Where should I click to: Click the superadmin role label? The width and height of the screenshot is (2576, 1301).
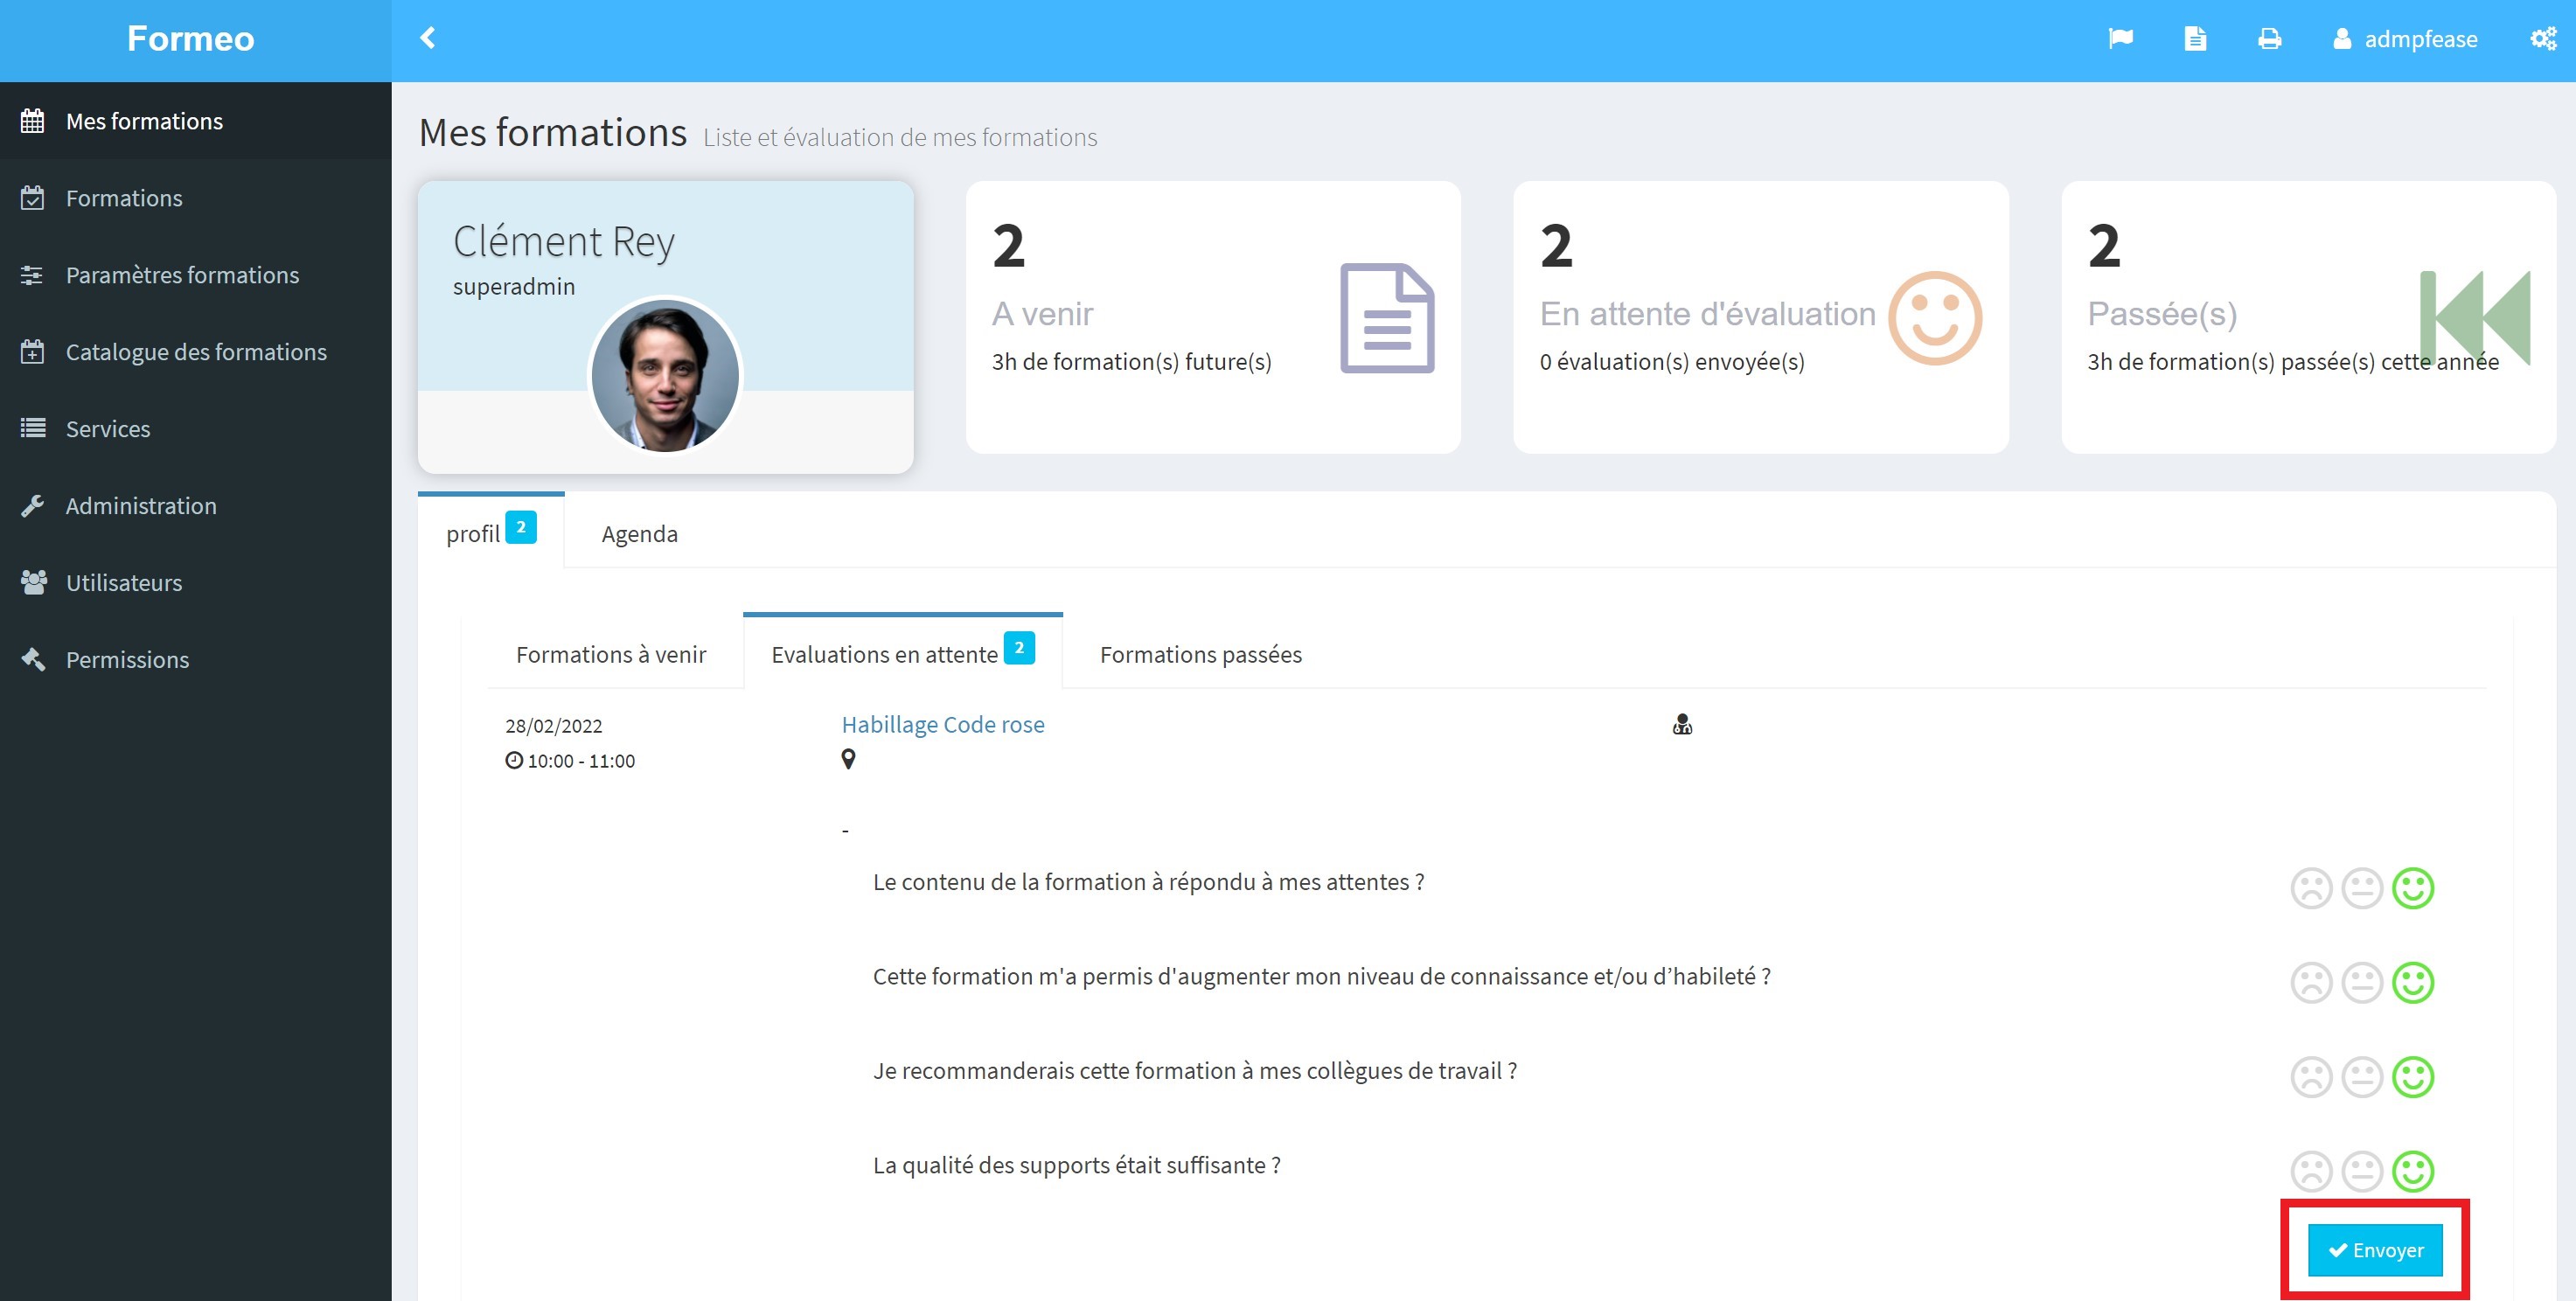click(514, 287)
